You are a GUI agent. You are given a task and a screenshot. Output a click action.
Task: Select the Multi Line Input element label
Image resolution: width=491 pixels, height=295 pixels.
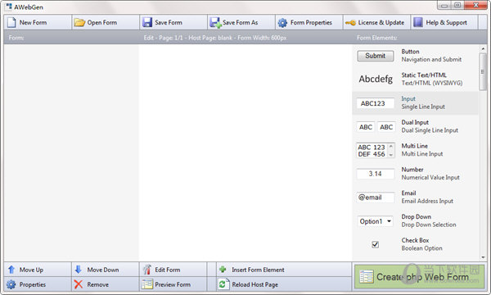pyautogui.click(x=422, y=150)
